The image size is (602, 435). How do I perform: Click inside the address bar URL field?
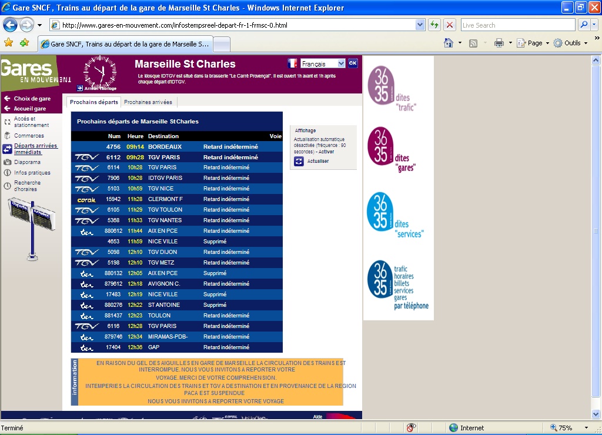(x=235, y=25)
